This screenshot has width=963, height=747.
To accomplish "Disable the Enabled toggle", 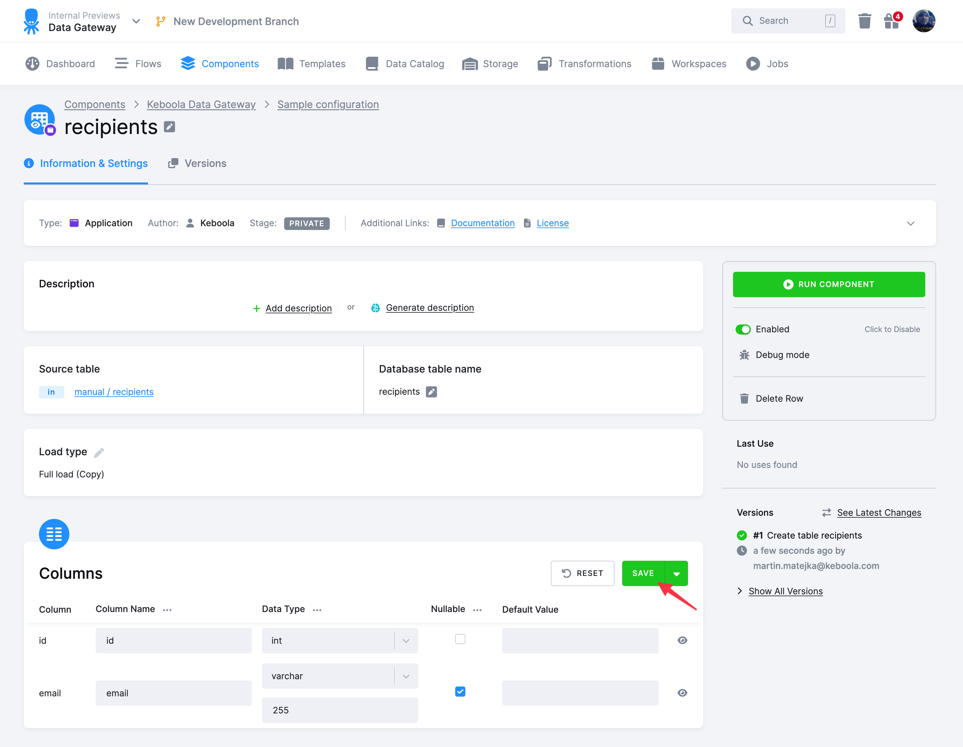I will coord(743,329).
